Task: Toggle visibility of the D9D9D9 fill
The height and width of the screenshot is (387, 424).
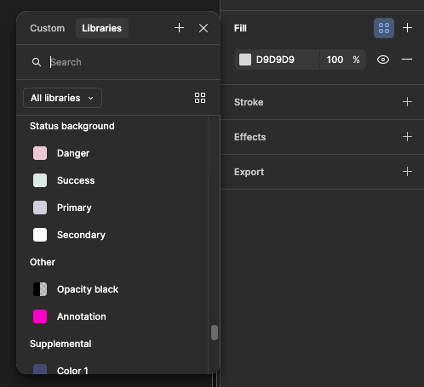Action: (x=383, y=60)
